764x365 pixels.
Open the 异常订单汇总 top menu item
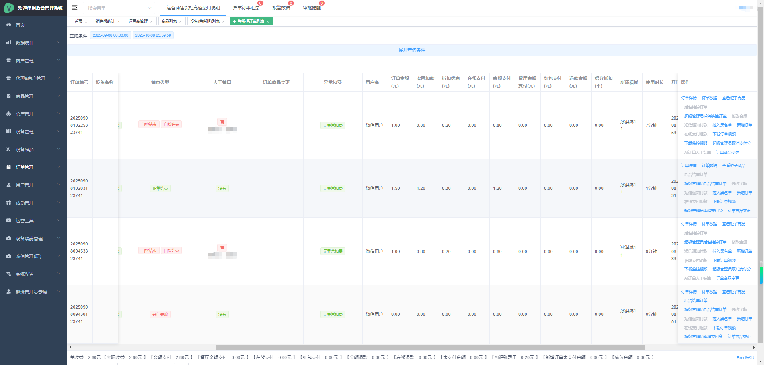tap(246, 8)
